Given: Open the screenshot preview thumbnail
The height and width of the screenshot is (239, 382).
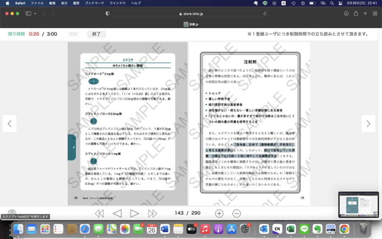Looking at the screenshot, I should pos(358,204).
